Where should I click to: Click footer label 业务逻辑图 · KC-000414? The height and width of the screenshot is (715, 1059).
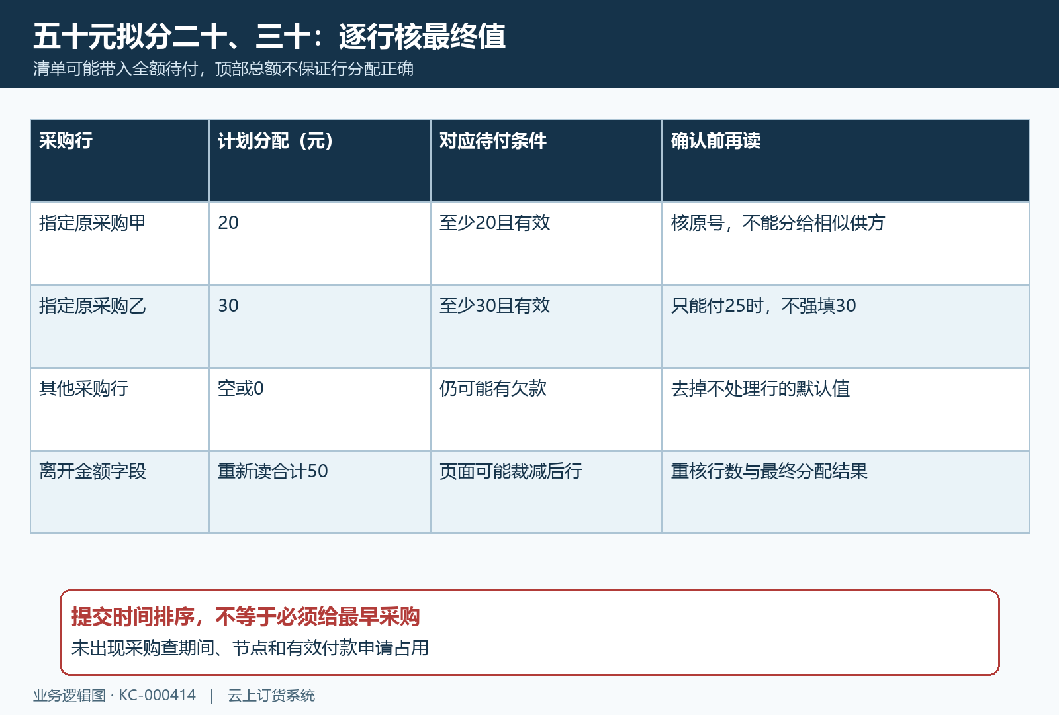[x=115, y=696]
